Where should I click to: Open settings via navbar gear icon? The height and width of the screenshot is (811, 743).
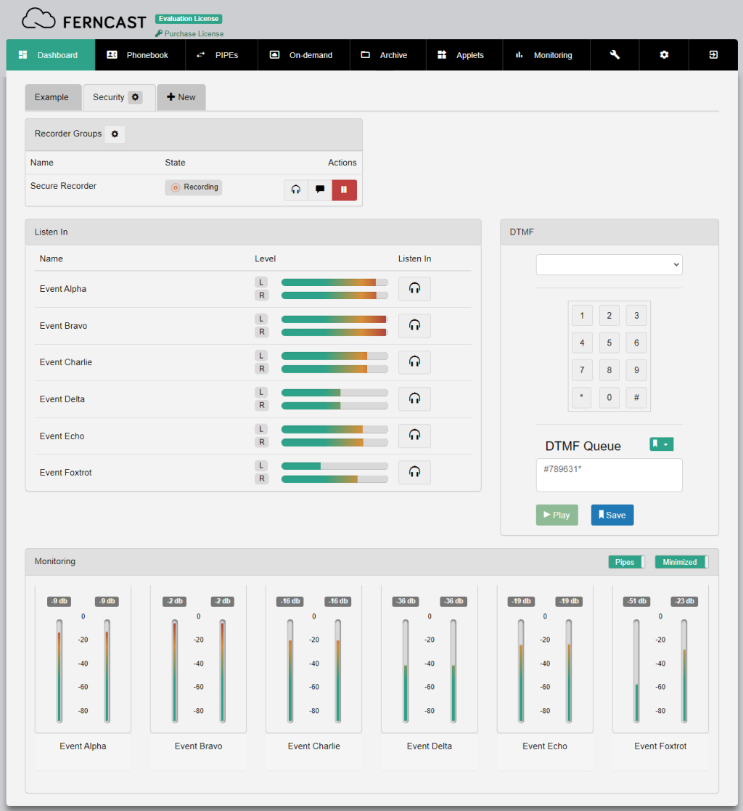664,55
